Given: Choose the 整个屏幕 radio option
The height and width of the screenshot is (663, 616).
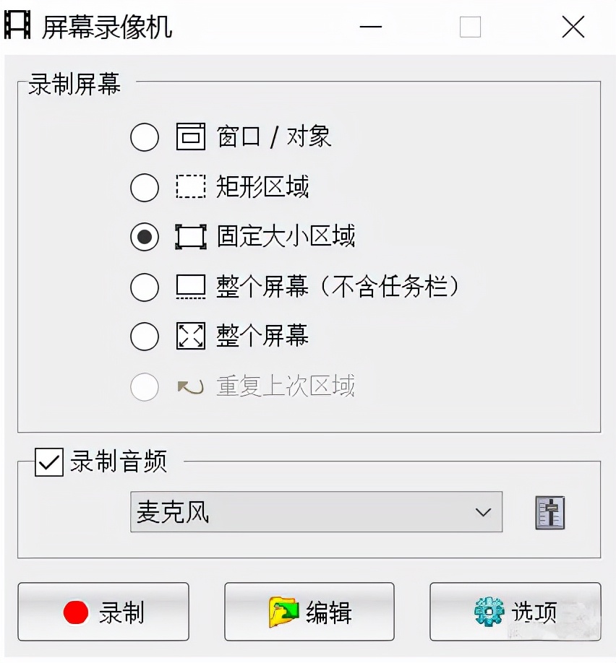Looking at the screenshot, I should click(145, 337).
